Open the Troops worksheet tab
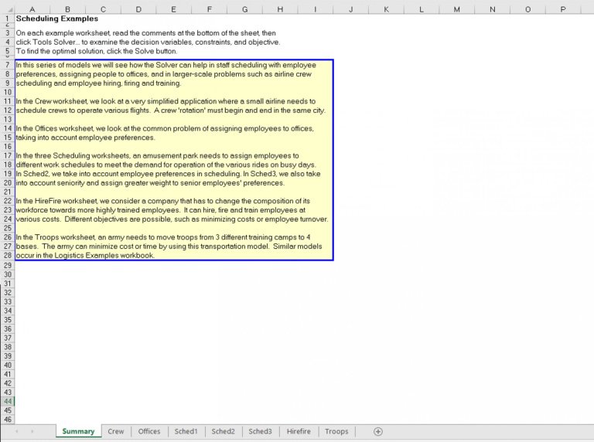Screen dimensions: 594x442 click(336, 431)
